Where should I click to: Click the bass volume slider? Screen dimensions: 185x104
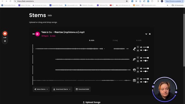[146, 58]
